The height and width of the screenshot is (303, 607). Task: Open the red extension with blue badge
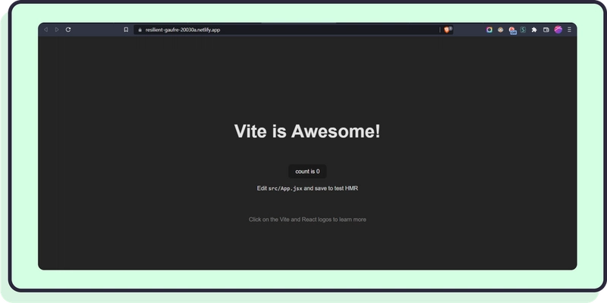512,30
